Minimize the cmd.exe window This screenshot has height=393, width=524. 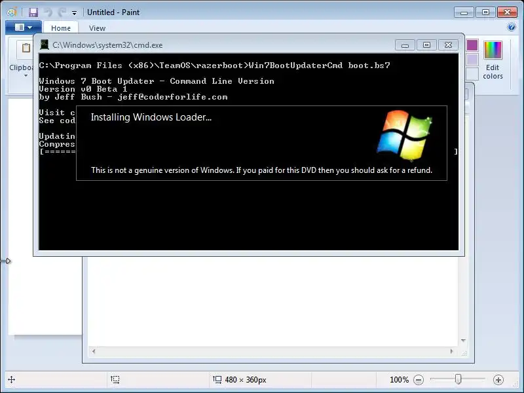coord(405,45)
